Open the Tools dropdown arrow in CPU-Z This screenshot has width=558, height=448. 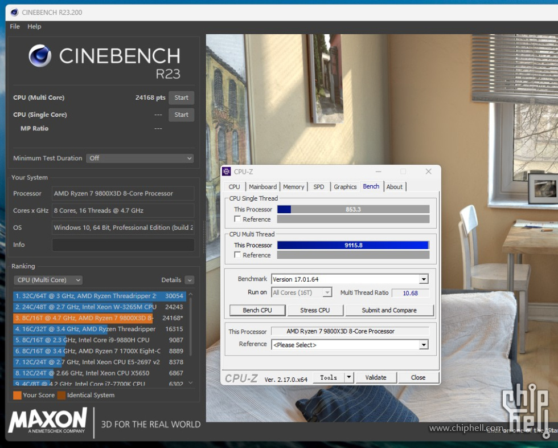pyautogui.click(x=349, y=377)
